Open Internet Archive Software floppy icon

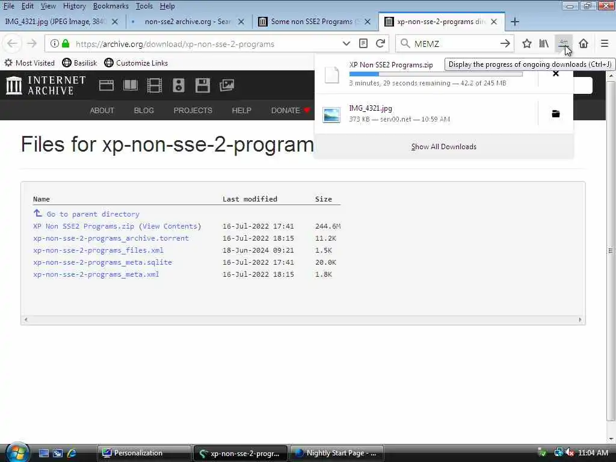[203, 85]
